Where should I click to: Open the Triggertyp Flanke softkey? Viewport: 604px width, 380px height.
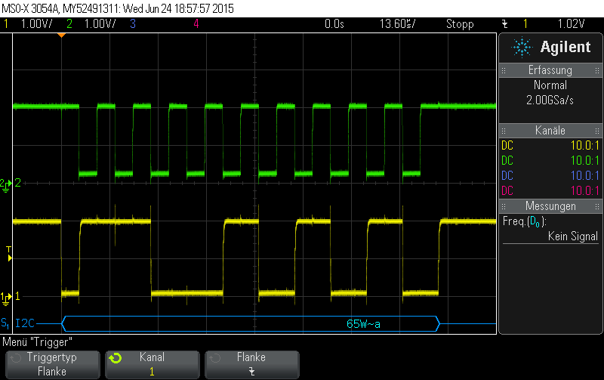(53, 365)
